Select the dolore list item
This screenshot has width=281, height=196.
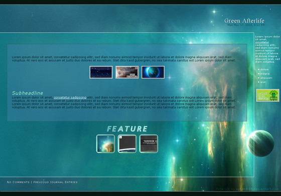264,69
